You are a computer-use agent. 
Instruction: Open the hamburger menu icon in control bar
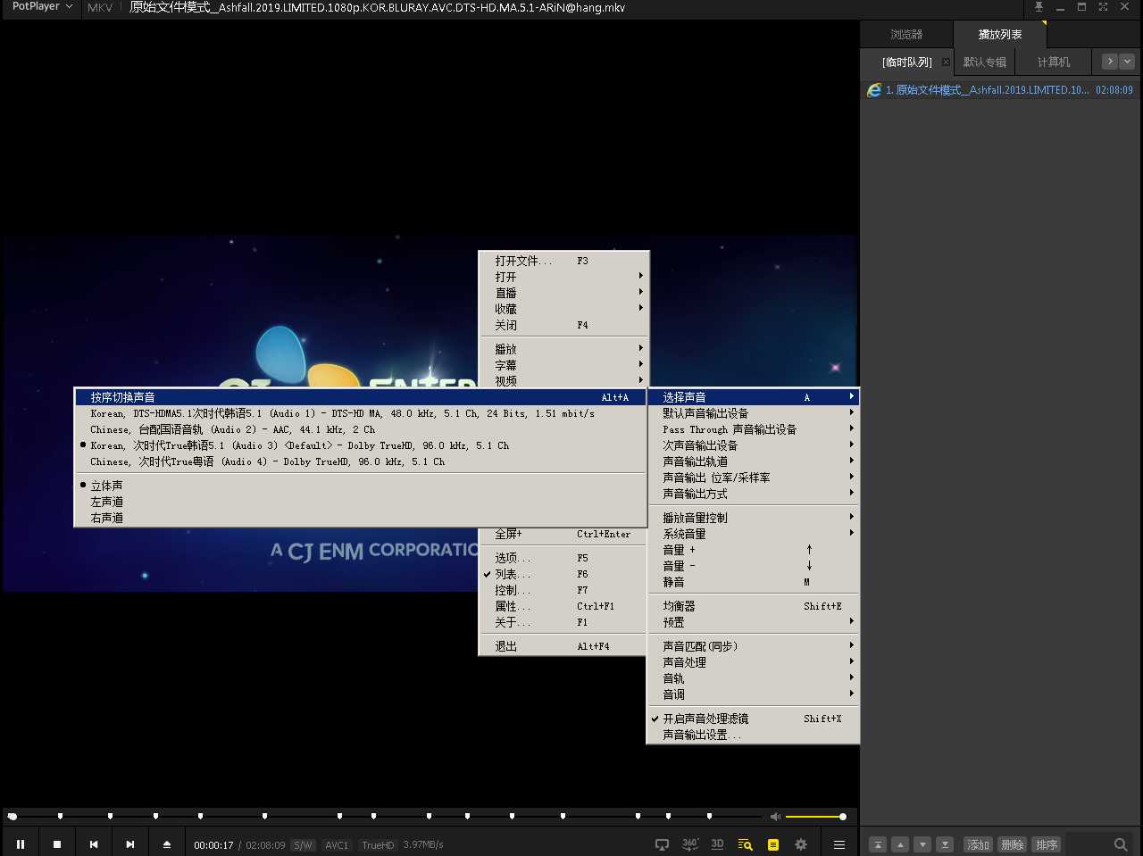[839, 844]
